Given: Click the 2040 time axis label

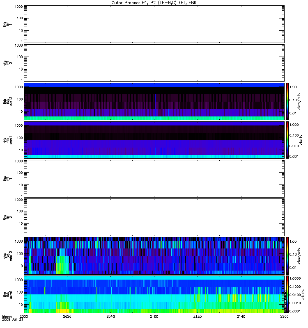Looking at the screenshot, I should (x=111, y=317).
